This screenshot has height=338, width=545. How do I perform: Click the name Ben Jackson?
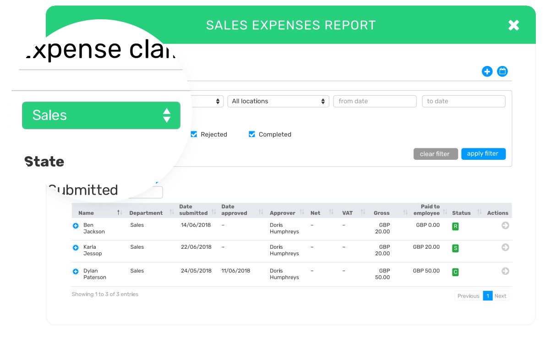94,229
